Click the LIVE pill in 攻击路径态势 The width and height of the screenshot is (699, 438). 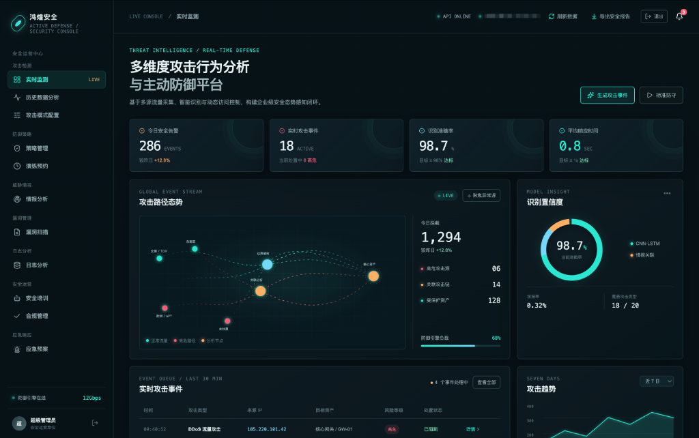pos(446,196)
